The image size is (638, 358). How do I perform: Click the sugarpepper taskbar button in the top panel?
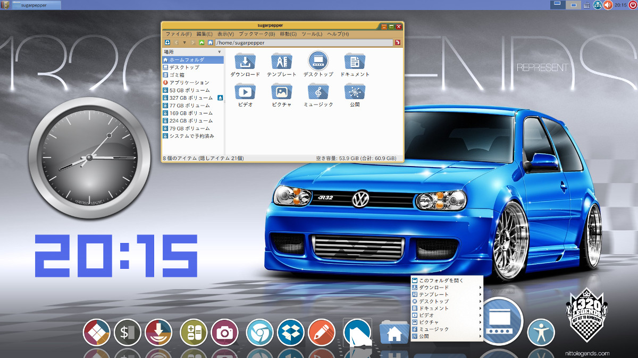(36, 5)
